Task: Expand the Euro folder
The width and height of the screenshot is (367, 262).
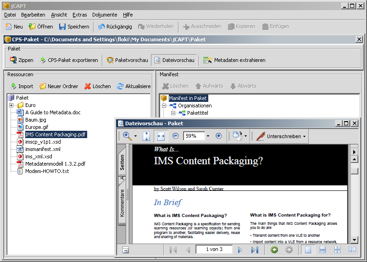Action: [11, 105]
